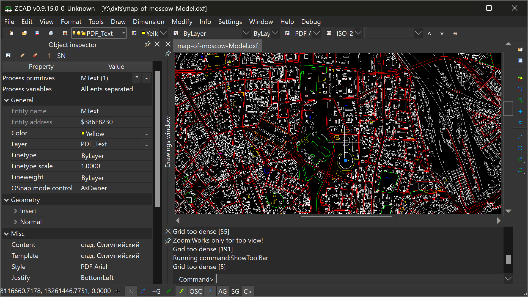The width and height of the screenshot is (528, 297).
Task: Click the down caret toolbar button
Action: click(442, 33)
